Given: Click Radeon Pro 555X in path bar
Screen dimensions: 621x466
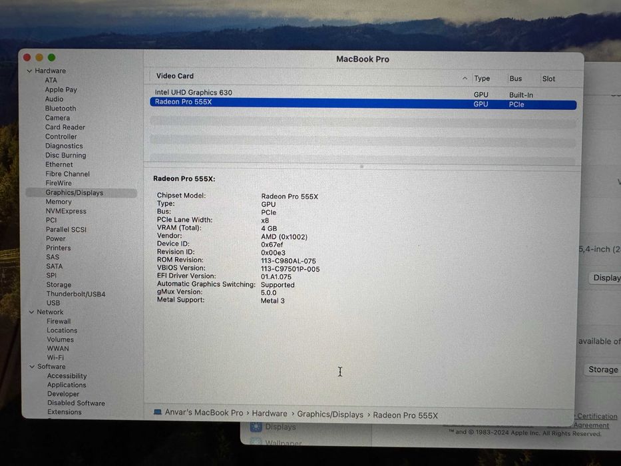Looking at the screenshot, I should (405, 415).
